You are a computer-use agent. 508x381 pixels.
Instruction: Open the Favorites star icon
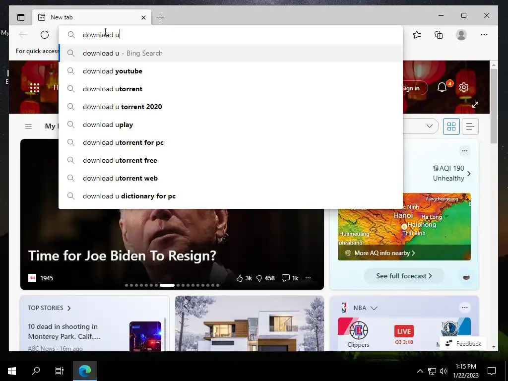(417, 35)
